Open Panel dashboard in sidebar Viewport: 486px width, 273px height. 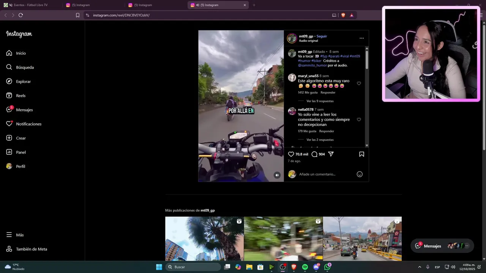(x=16, y=152)
